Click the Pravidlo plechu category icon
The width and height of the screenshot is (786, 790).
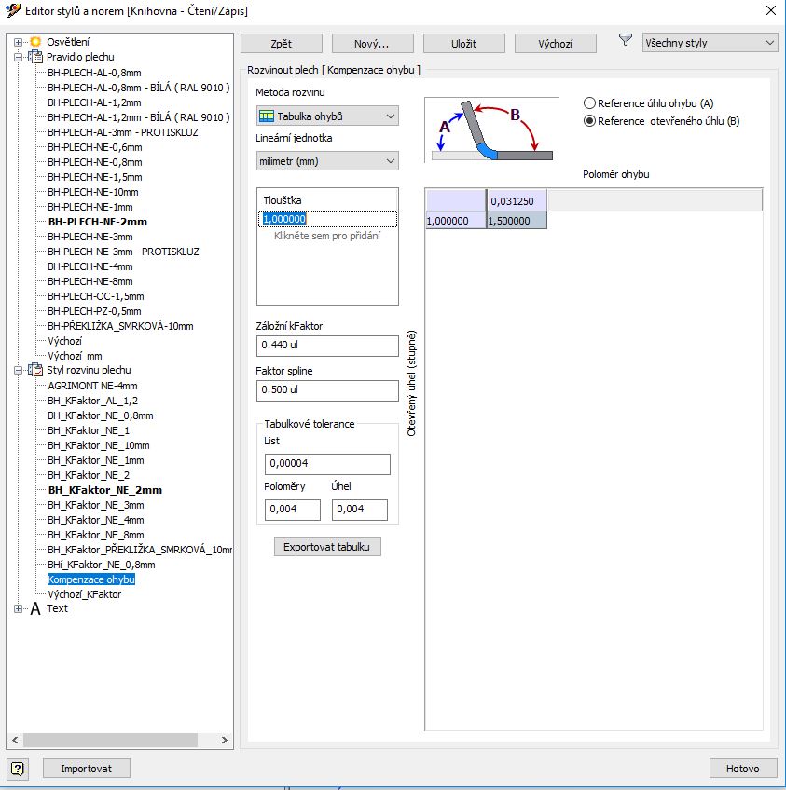pos(35,57)
